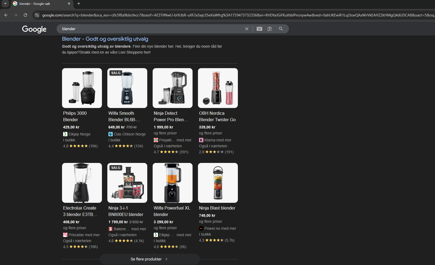Image resolution: width=435 pixels, height=265 pixels.
Task: Open the tab search dropdown
Action: (5, 4)
